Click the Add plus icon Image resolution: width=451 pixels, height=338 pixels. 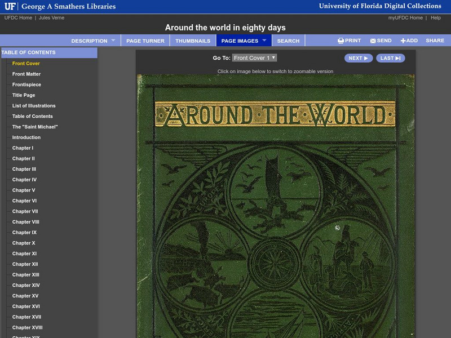click(x=403, y=41)
